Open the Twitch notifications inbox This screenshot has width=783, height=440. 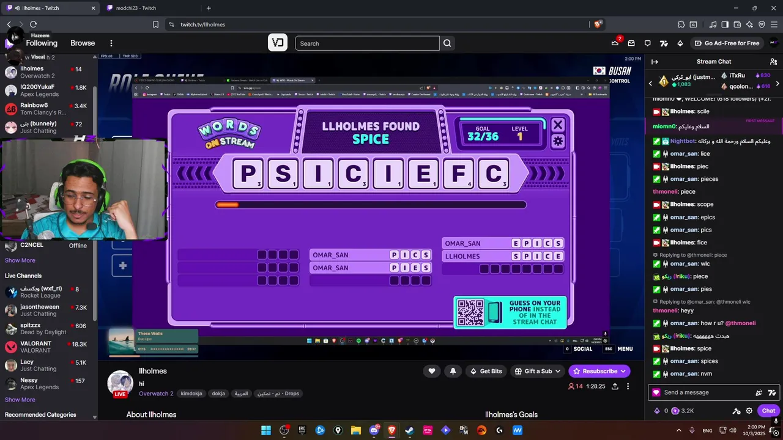click(631, 43)
